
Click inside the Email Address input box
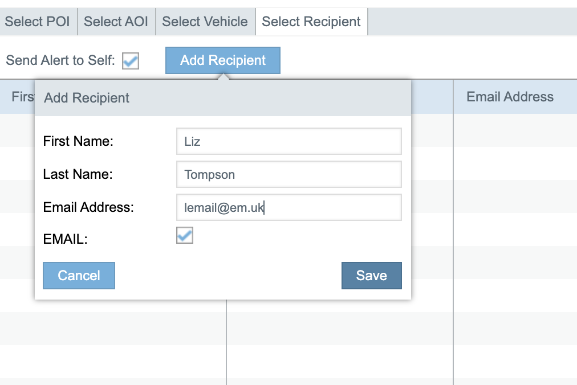coord(288,207)
